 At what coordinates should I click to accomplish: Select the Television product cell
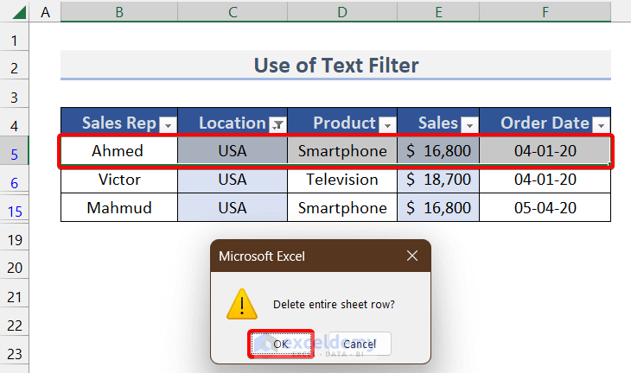pos(342,180)
